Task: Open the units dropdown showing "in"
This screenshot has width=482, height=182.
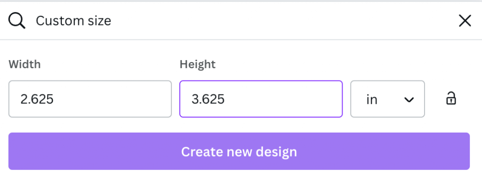Action: point(388,99)
